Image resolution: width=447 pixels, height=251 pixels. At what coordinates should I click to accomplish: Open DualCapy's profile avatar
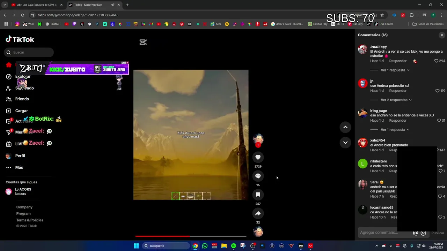pos(363,49)
